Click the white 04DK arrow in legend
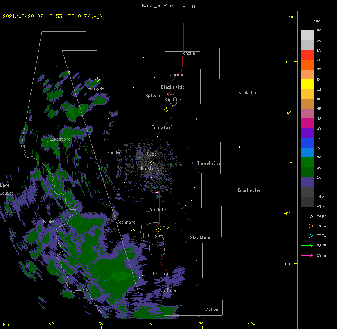Image resolution: width=337 pixels, height=329 pixels. [x=307, y=216]
